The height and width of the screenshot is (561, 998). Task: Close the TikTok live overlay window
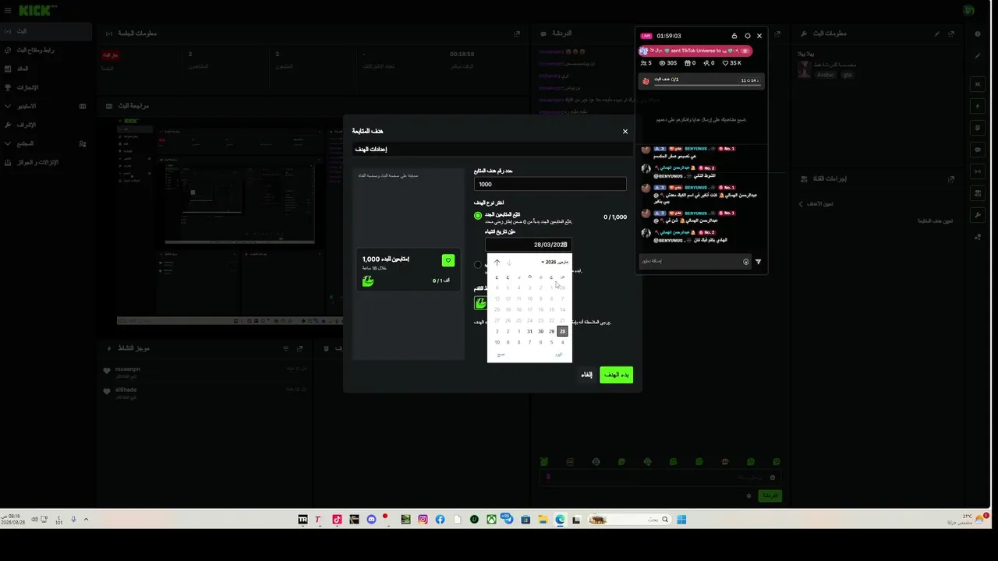coord(759,36)
